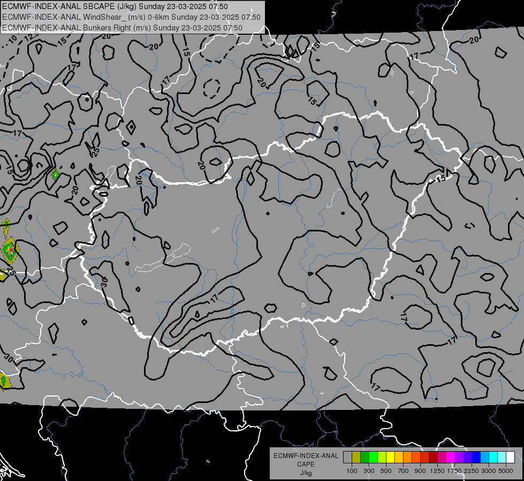524x481 pixels.
Task: Click the 5000 legend tick label
Action: [x=506, y=471]
